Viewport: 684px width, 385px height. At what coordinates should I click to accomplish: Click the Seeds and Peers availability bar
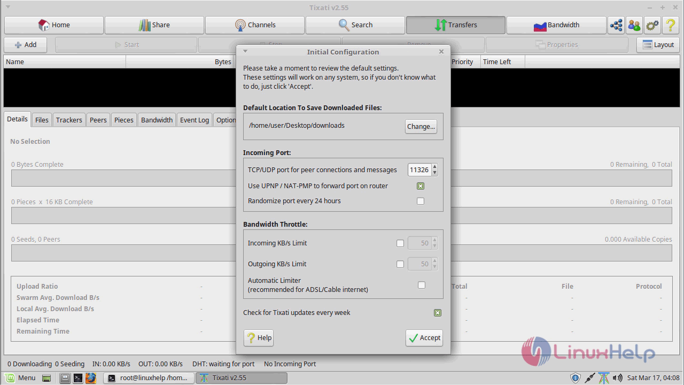coord(123,253)
